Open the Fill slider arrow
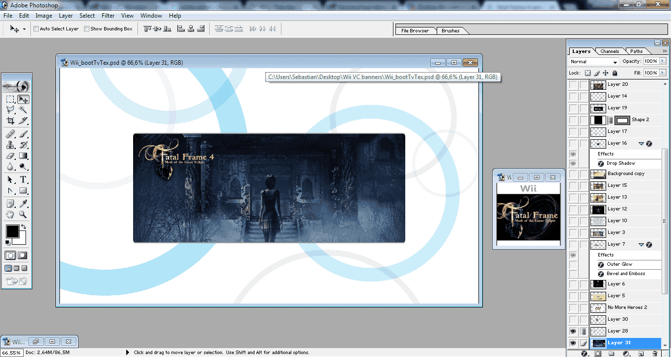Viewport: 671px width, 357px height. tap(663, 73)
